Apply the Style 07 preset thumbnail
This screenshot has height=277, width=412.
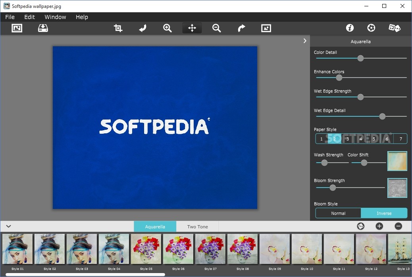point(210,249)
